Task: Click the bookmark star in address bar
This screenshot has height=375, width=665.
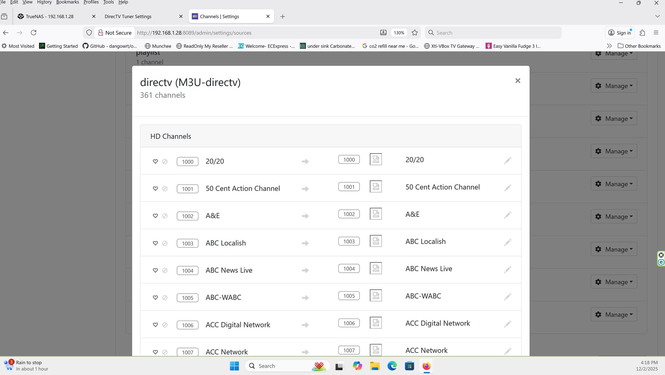Action: [415, 33]
